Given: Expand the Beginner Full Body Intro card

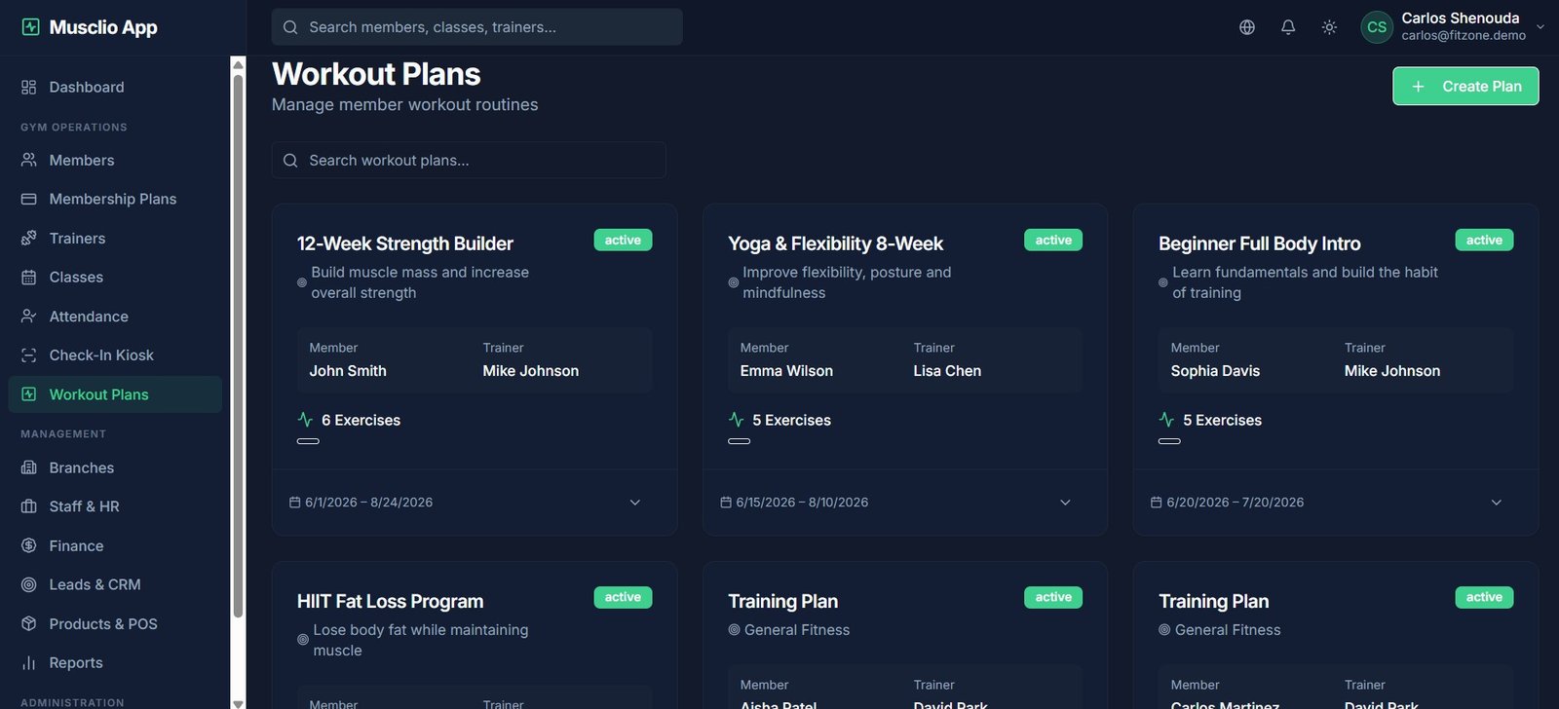Looking at the screenshot, I should point(1497,503).
